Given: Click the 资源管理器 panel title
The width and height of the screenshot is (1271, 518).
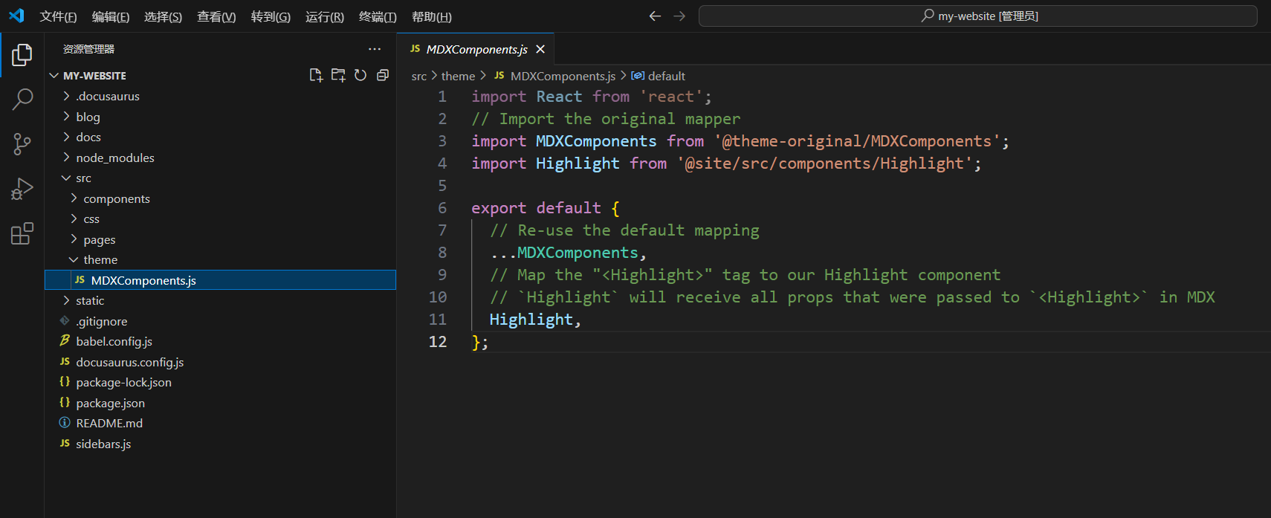Looking at the screenshot, I should (x=88, y=49).
